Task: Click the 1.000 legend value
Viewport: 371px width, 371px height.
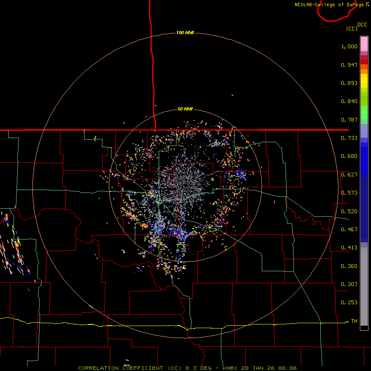Action: 349,46
